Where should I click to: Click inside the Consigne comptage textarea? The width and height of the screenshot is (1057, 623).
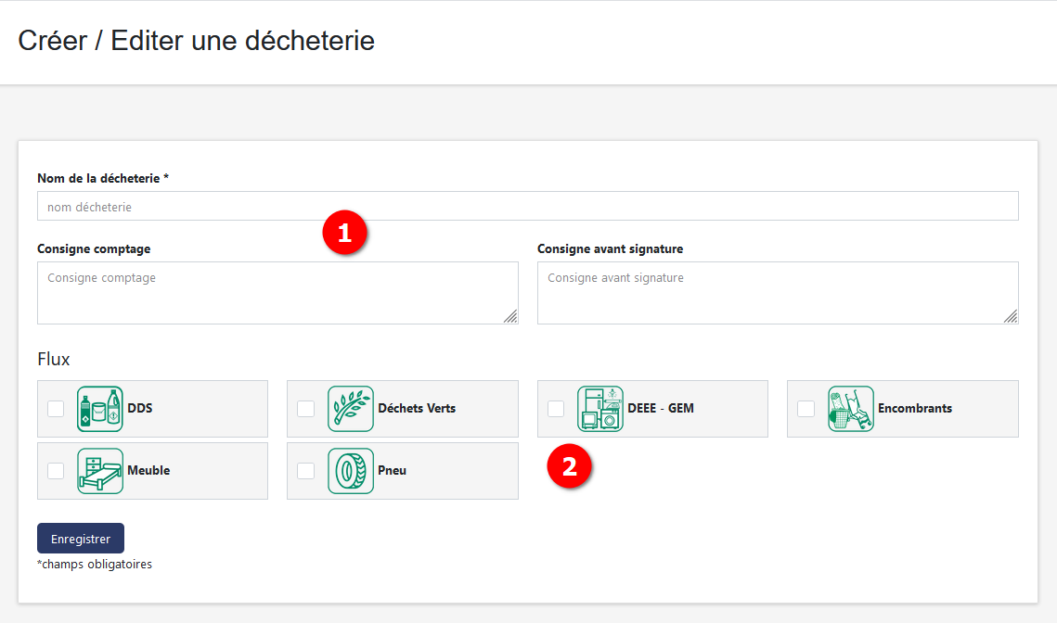[277, 287]
